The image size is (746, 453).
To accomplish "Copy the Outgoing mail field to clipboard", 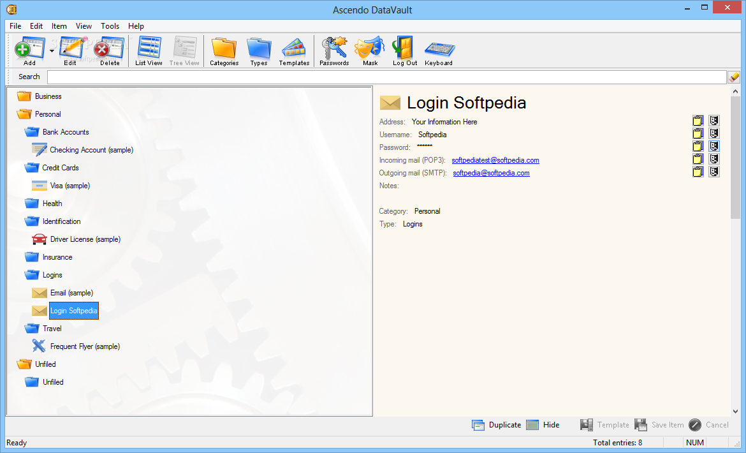I will click(698, 172).
